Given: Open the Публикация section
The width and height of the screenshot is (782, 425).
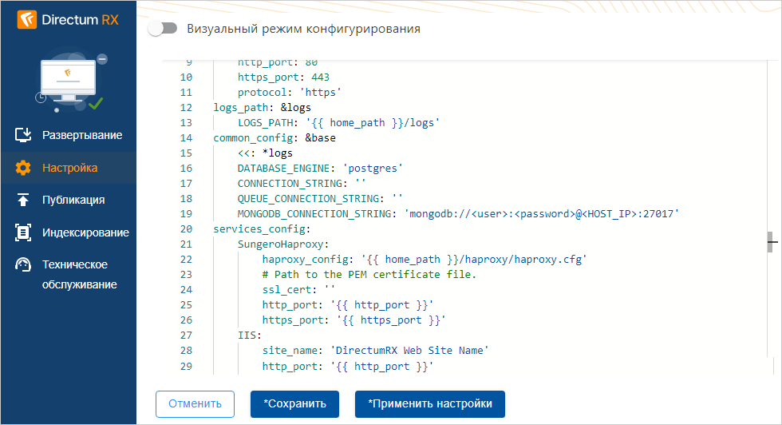Looking at the screenshot, I should click(x=73, y=200).
